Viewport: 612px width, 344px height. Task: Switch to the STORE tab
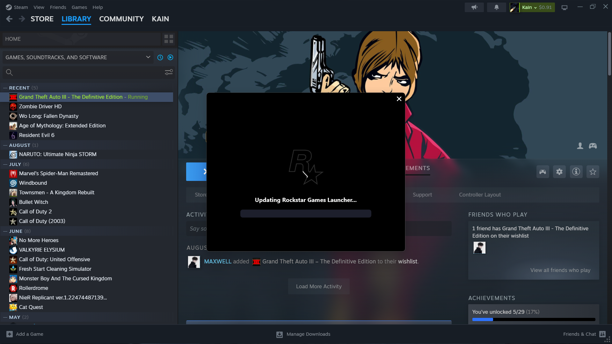tap(42, 19)
